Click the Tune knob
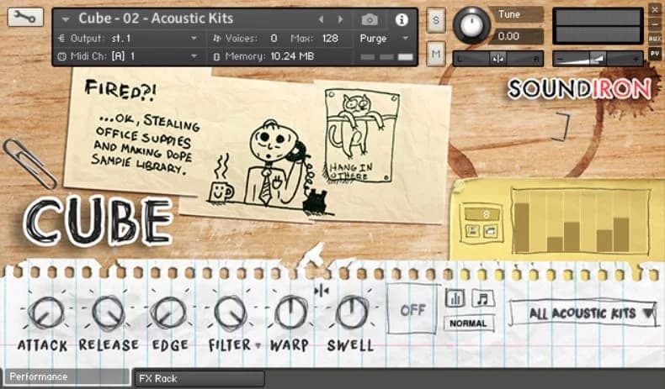This screenshot has height=389, width=665. coord(471,25)
